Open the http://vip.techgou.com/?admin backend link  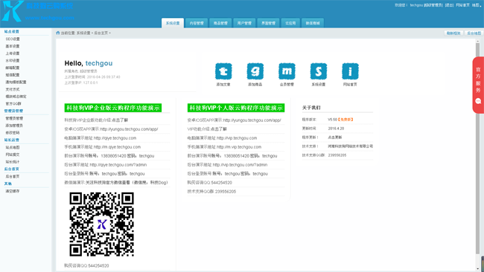click(240, 165)
